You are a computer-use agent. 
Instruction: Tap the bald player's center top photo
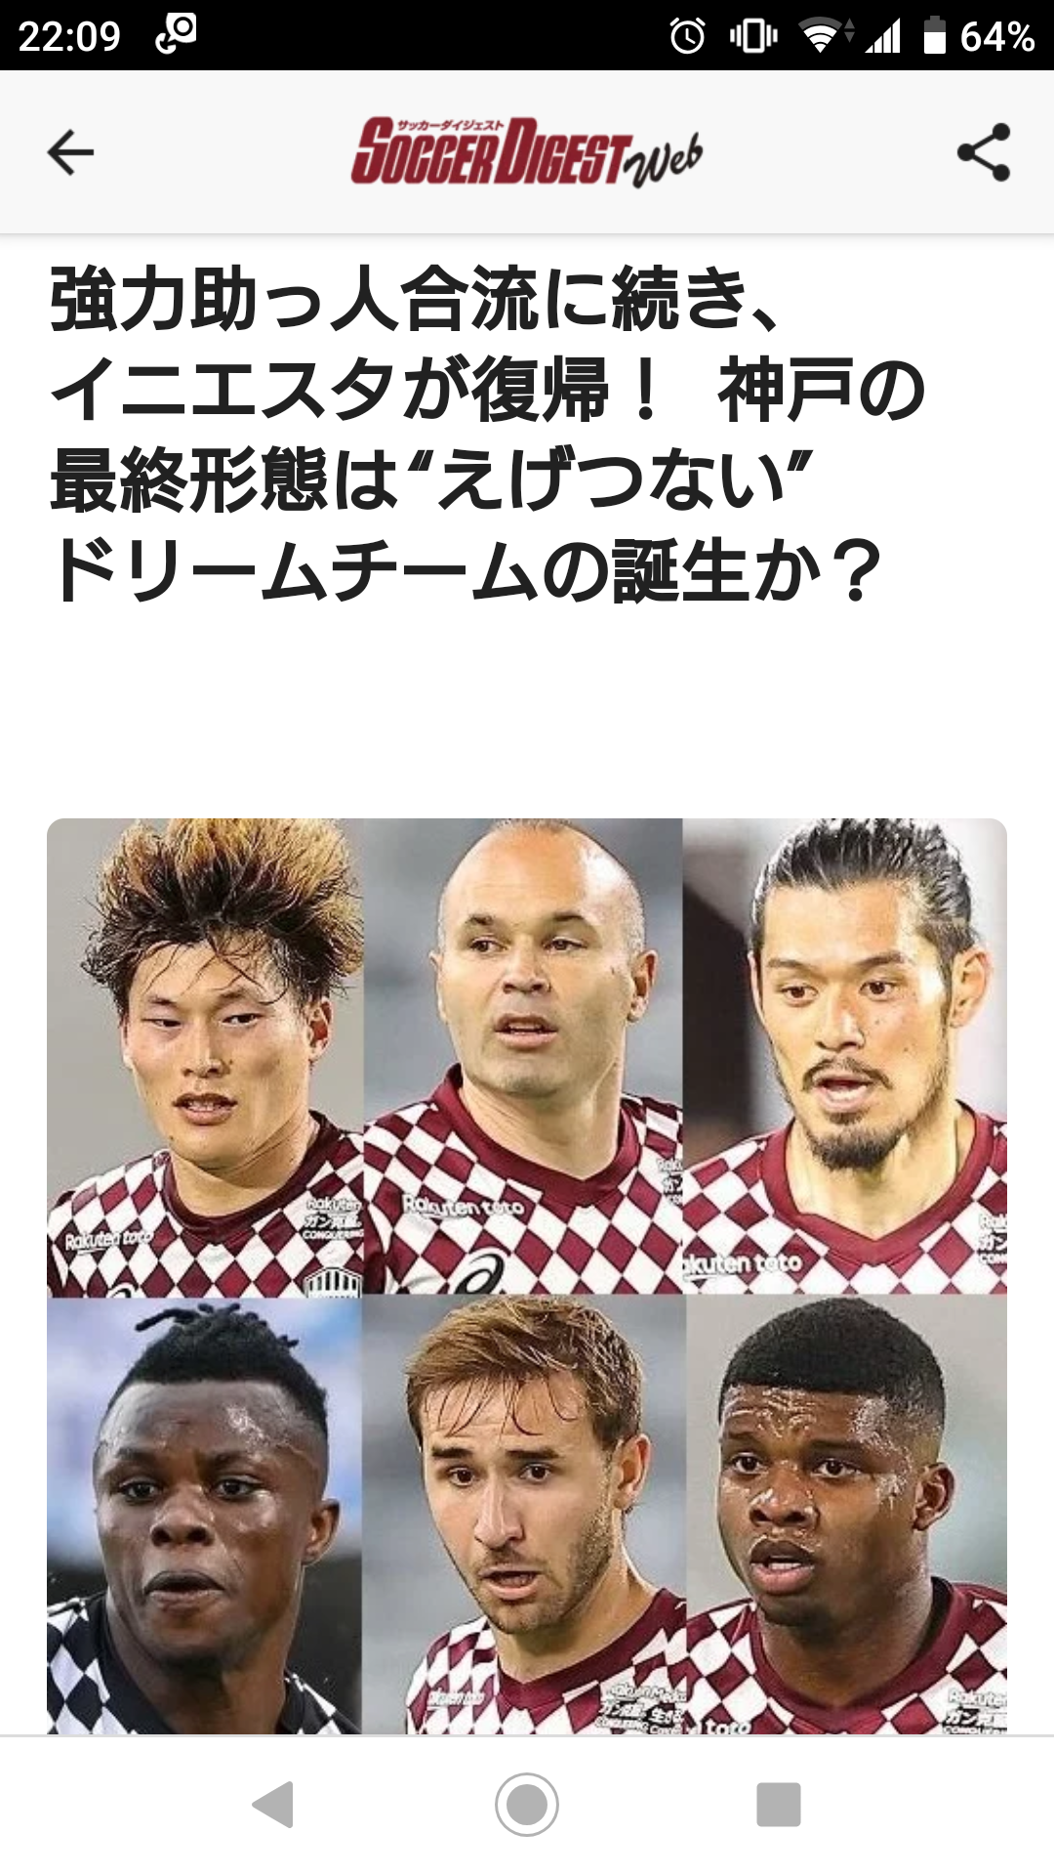[x=523, y=1057]
